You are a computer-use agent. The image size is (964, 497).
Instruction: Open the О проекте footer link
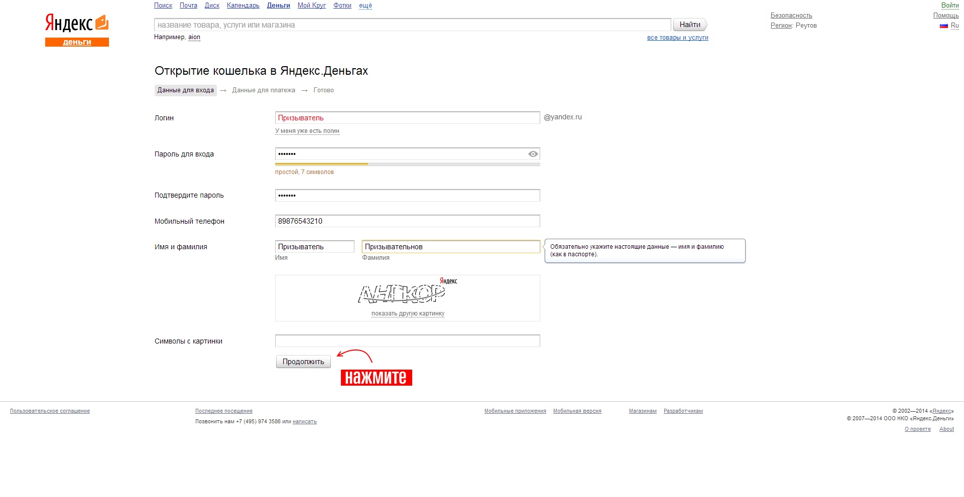coord(918,429)
